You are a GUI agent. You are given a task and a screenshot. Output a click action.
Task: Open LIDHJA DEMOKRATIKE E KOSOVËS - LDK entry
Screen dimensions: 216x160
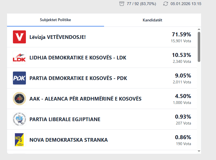[78, 58]
